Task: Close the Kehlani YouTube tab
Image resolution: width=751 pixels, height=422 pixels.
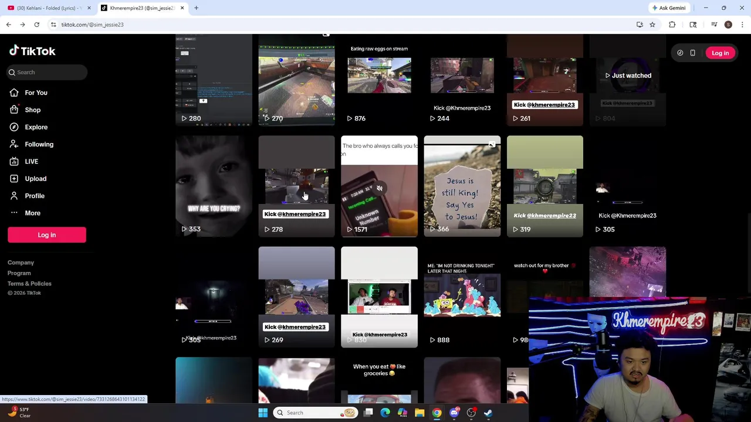Action: [89, 8]
